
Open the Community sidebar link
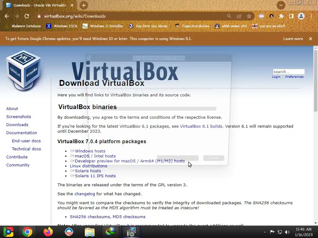point(18,165)
